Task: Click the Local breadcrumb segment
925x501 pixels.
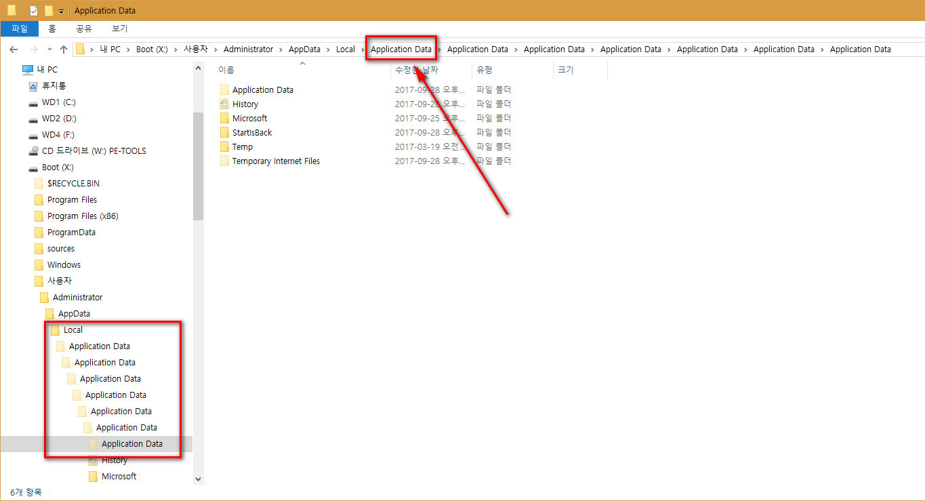Action: point(345,49)
